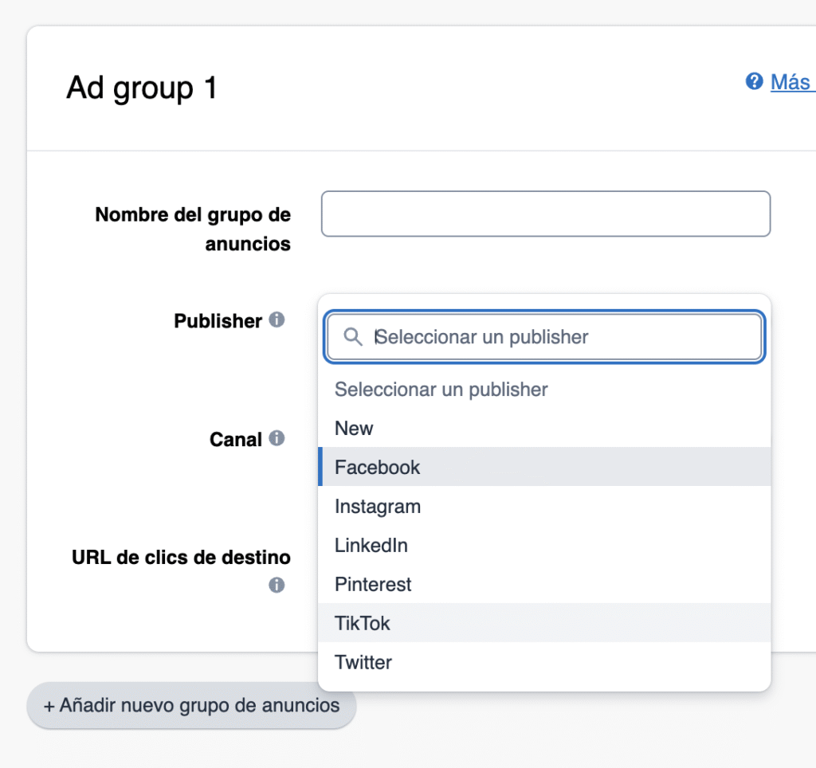
Task: Click the Publisher info icon
Action: tap(277, 320)
